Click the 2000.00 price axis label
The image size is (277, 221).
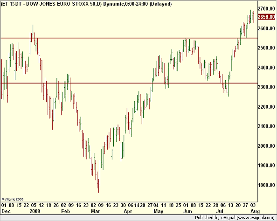266,146
